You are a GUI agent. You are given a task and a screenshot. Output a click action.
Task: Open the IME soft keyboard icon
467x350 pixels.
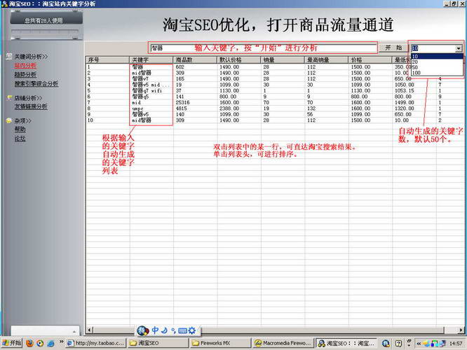182,330
